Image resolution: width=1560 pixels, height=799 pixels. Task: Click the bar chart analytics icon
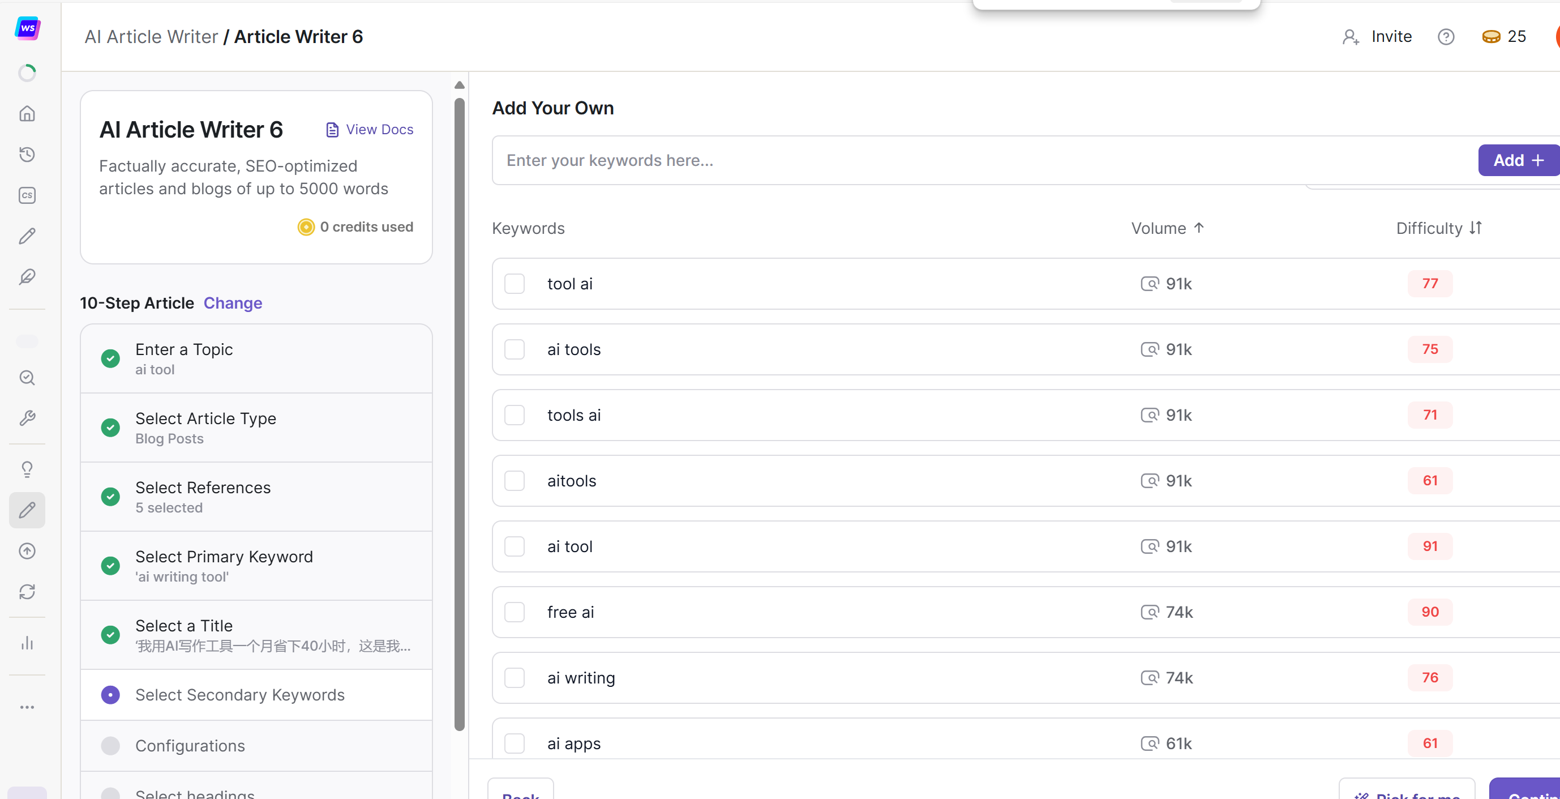tap(27, 643)
